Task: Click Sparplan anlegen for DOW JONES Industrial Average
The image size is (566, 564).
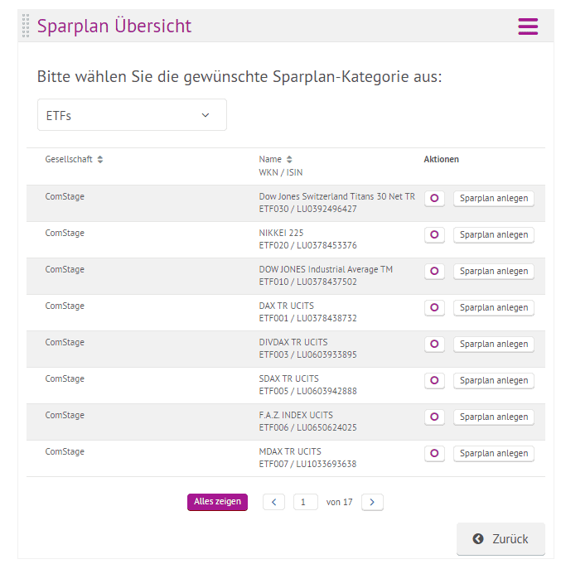Action: [493, 272]
